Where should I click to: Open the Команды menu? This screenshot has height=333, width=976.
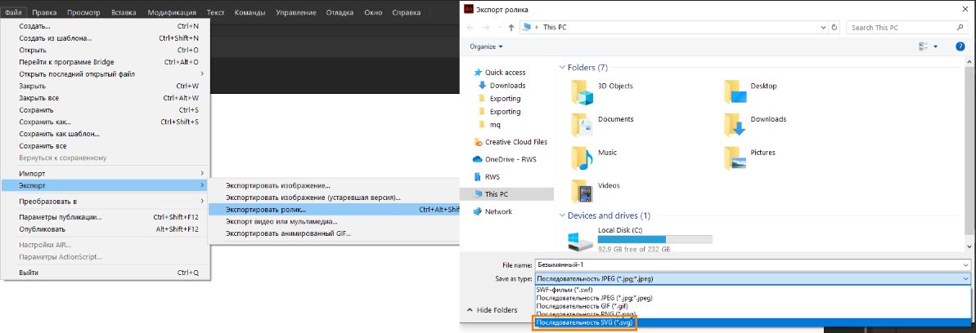pyautogui.click(x=250, y=12)
